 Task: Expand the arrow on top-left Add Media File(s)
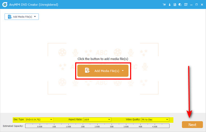click(x=35, y=16)
